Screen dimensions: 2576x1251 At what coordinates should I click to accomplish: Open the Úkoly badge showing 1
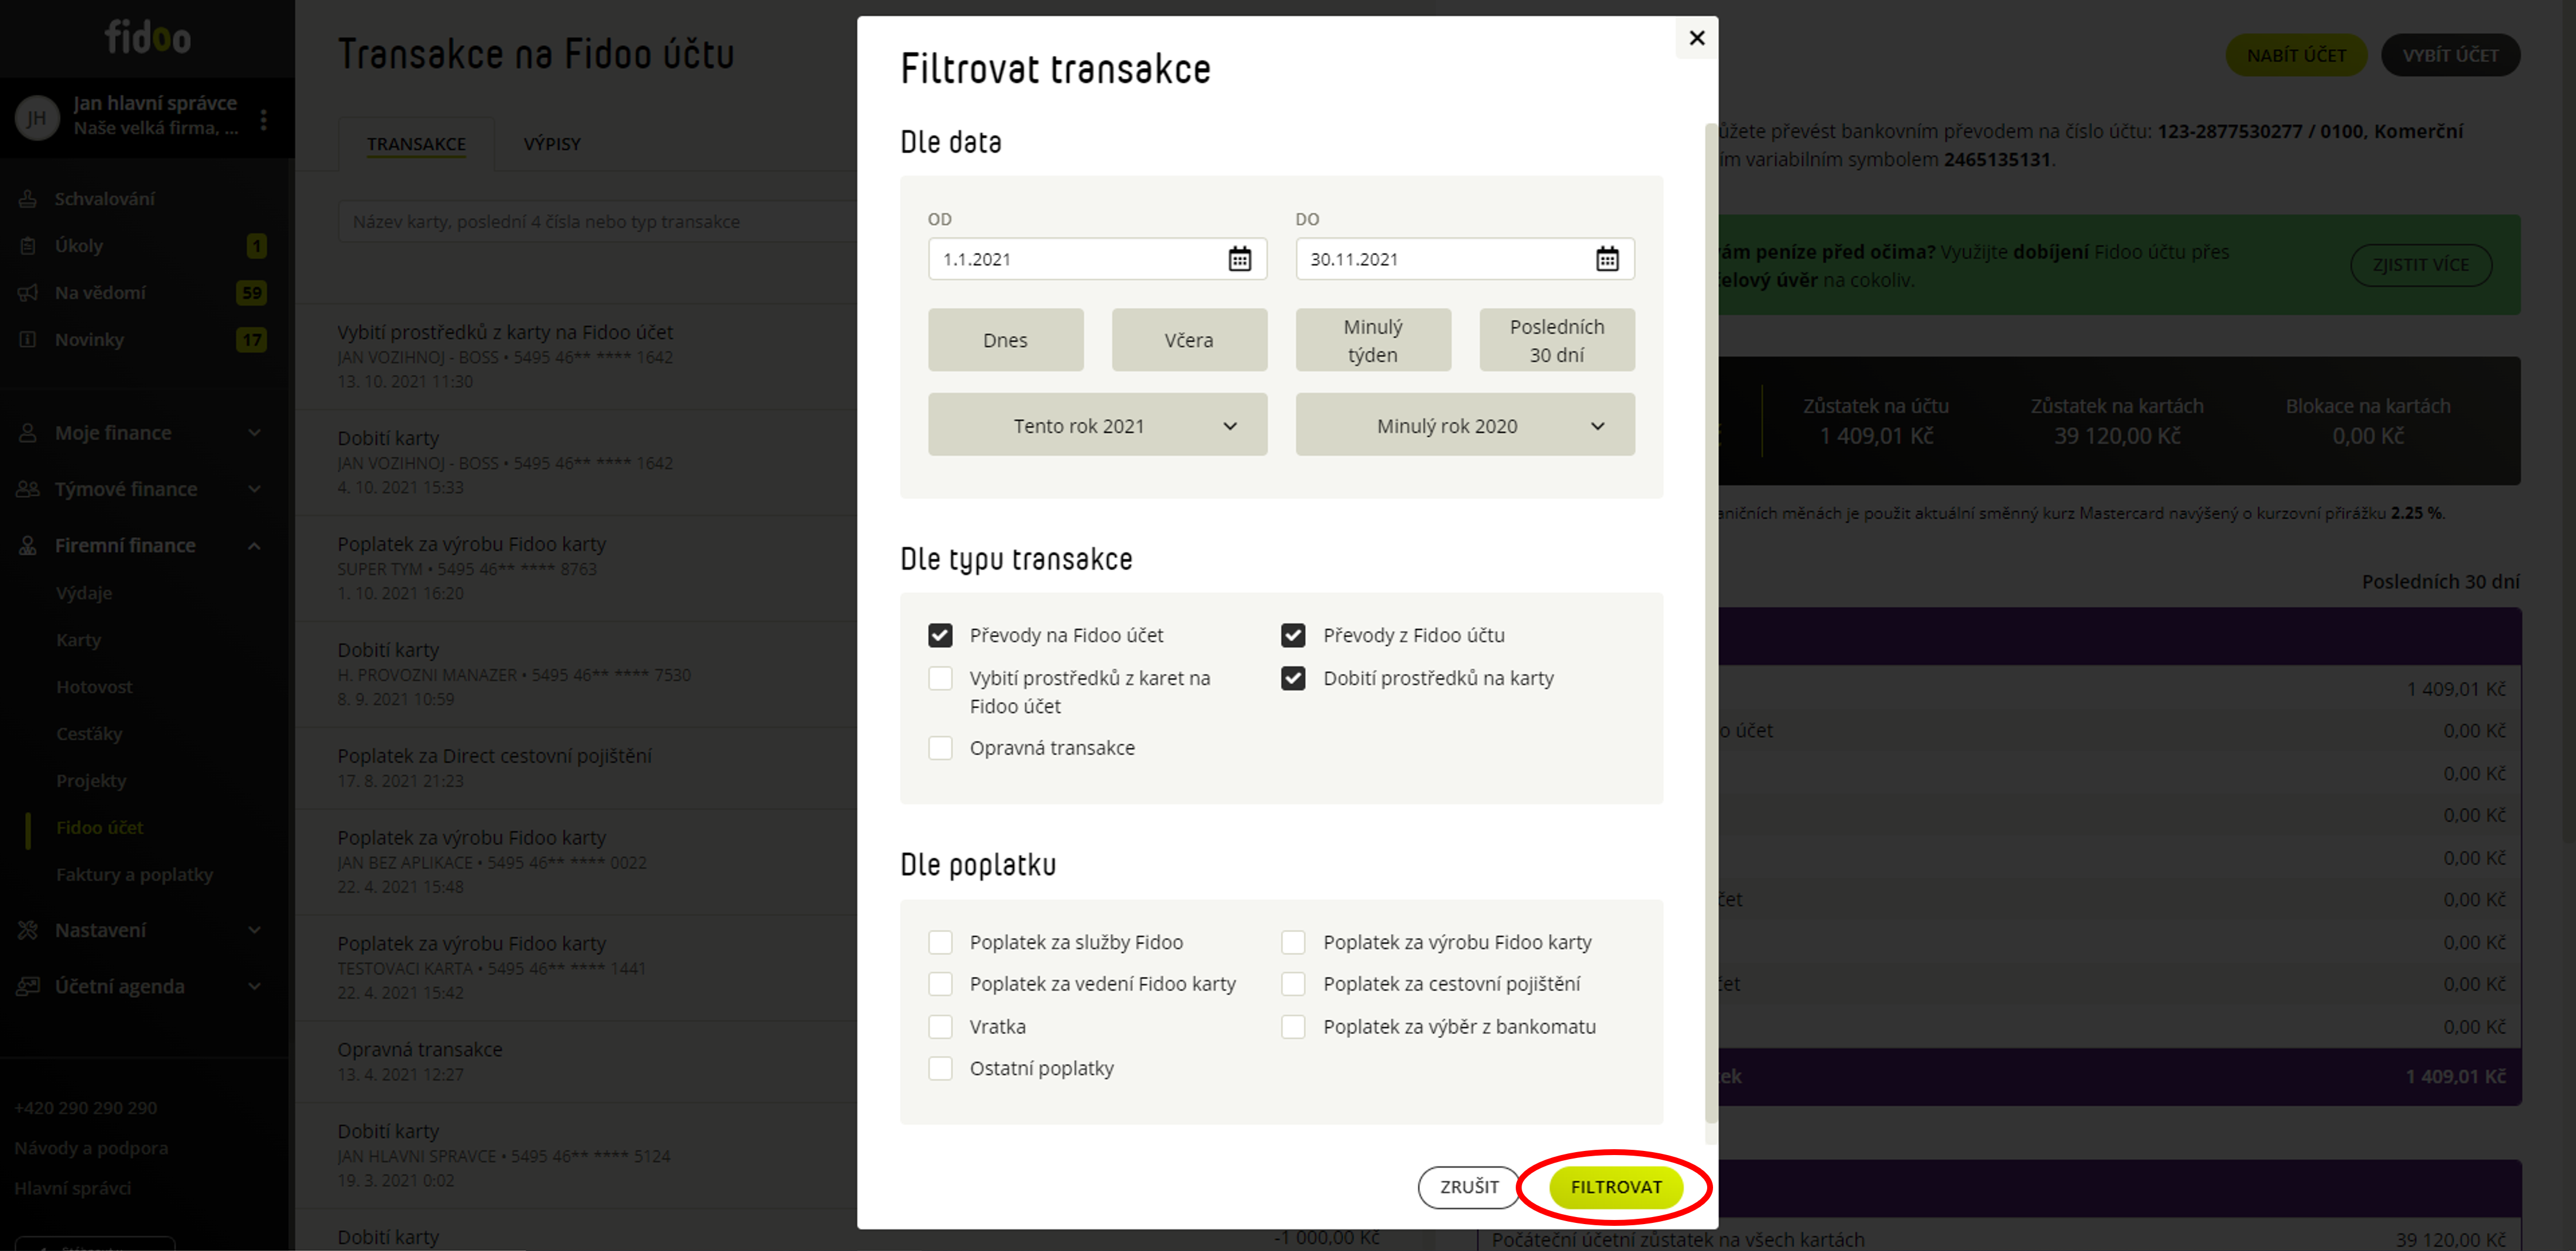[257, 246]
